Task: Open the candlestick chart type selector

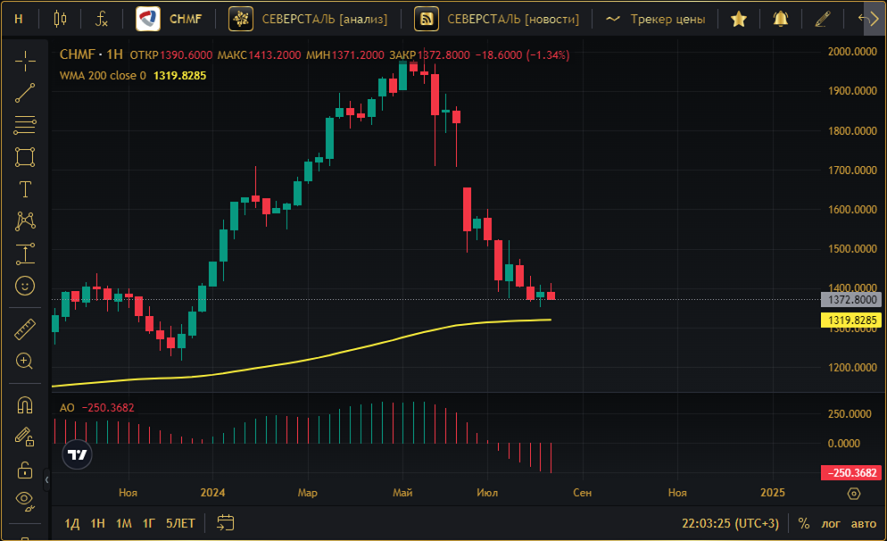Action: pos(60,19)
